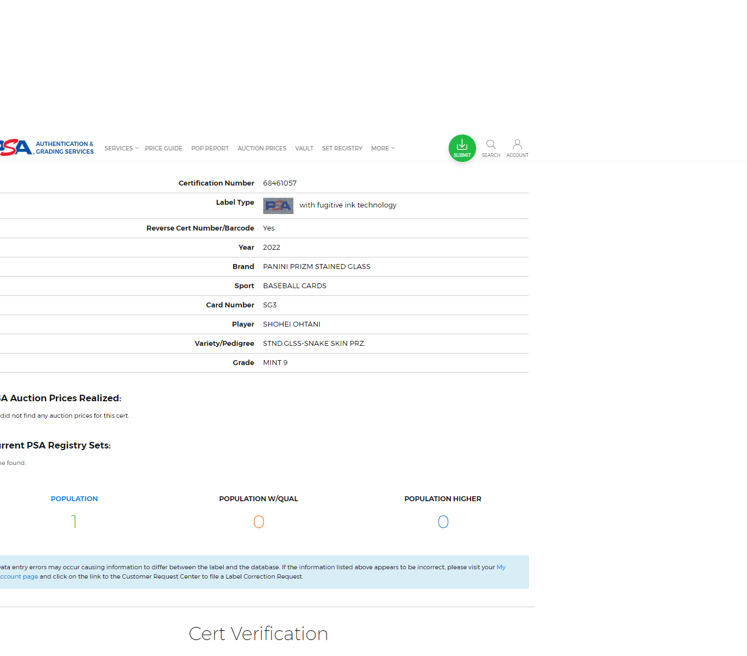Viewport: 747px width, 656px height.
Task: Click the orange Population W/Qual count
Action: coord(258,522)
